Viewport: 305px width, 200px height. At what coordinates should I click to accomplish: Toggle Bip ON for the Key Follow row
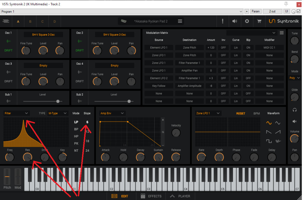248,86
